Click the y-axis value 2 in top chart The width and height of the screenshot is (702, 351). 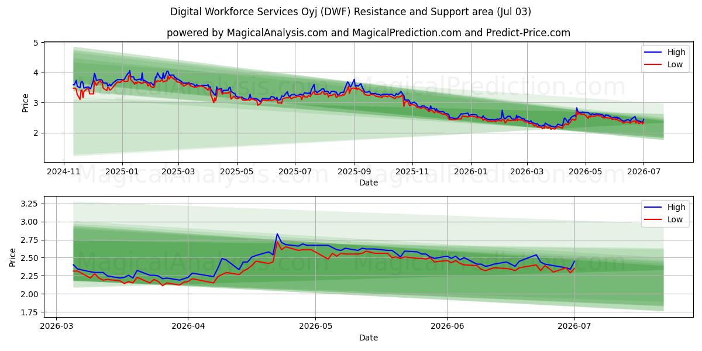[x=36, y=133]
